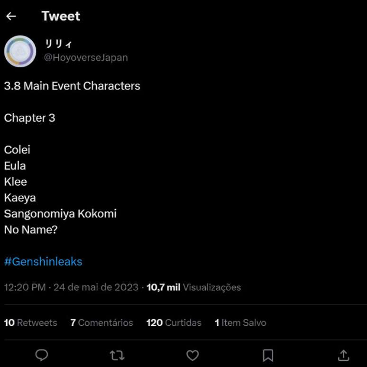Click the 1 Item Salvo count

point(240,322)
